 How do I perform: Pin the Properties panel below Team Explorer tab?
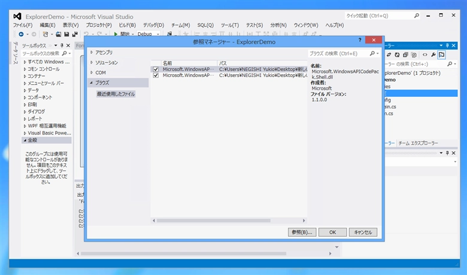coord(447,153)
